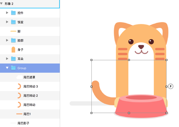Select the 脸部 layer name
This screenshot has width=179, height=127.
[20, 40]
